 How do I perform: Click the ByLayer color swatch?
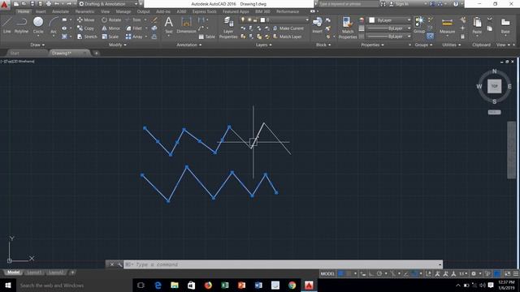click(x=372, y=20)
